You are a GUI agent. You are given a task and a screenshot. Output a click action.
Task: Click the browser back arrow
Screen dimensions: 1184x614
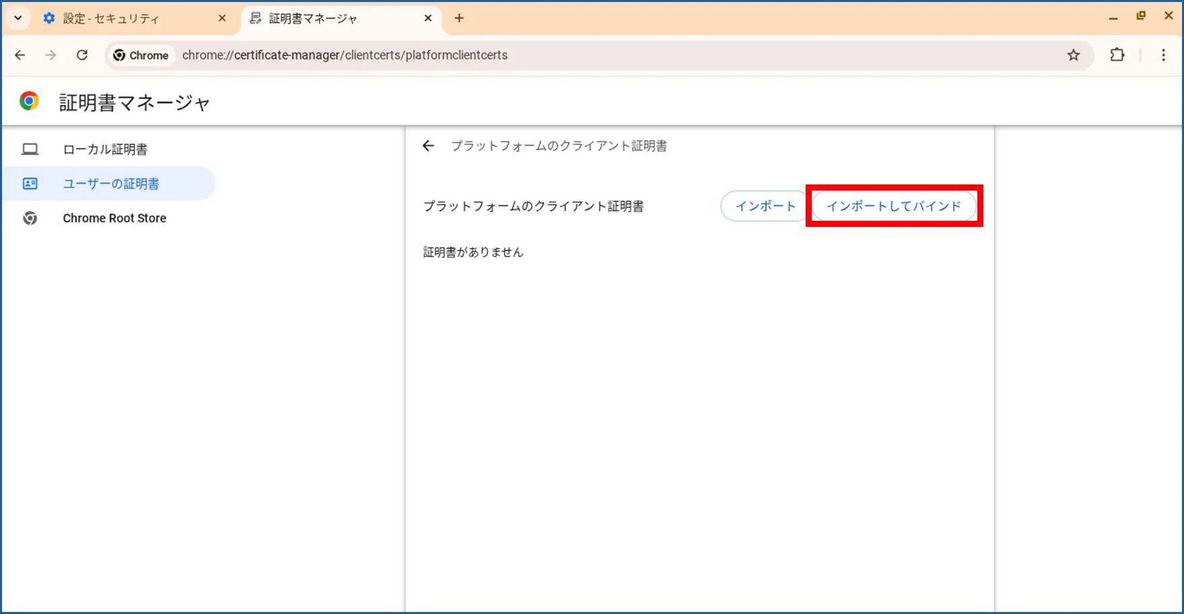coord(20,55)
